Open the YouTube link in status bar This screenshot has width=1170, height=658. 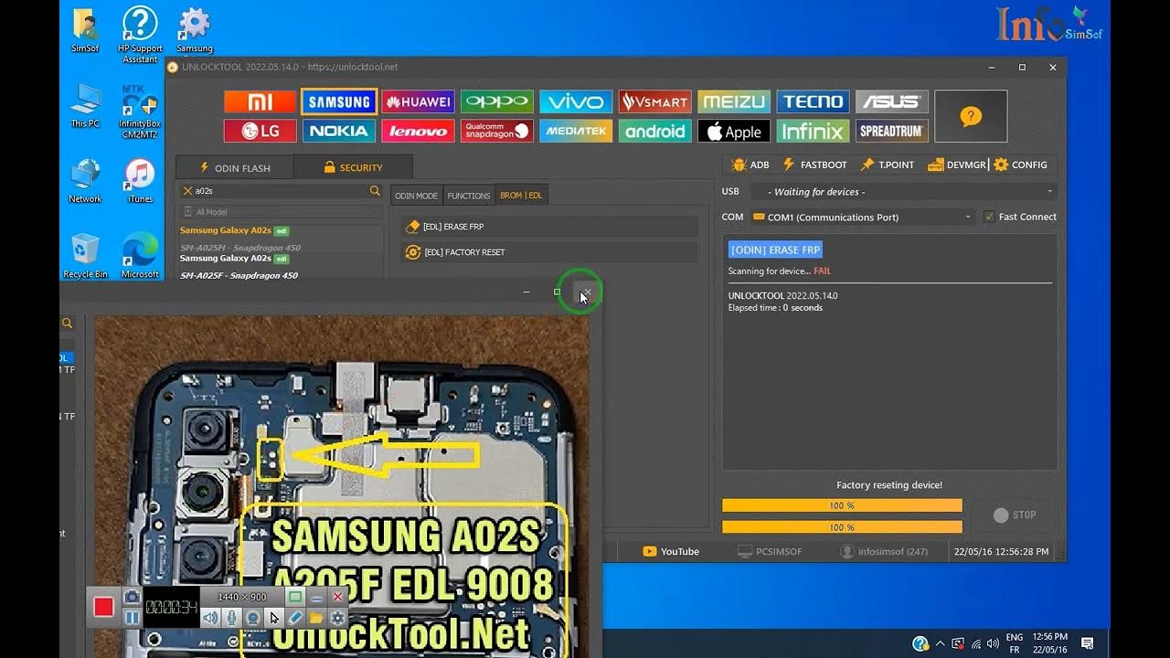[671, 551]
